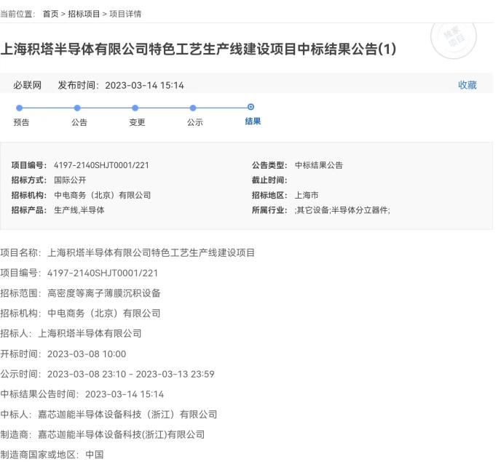Click the 中标结果公告时间 line
The width and height of the screenshot is (501, 475).
(82, 394)
